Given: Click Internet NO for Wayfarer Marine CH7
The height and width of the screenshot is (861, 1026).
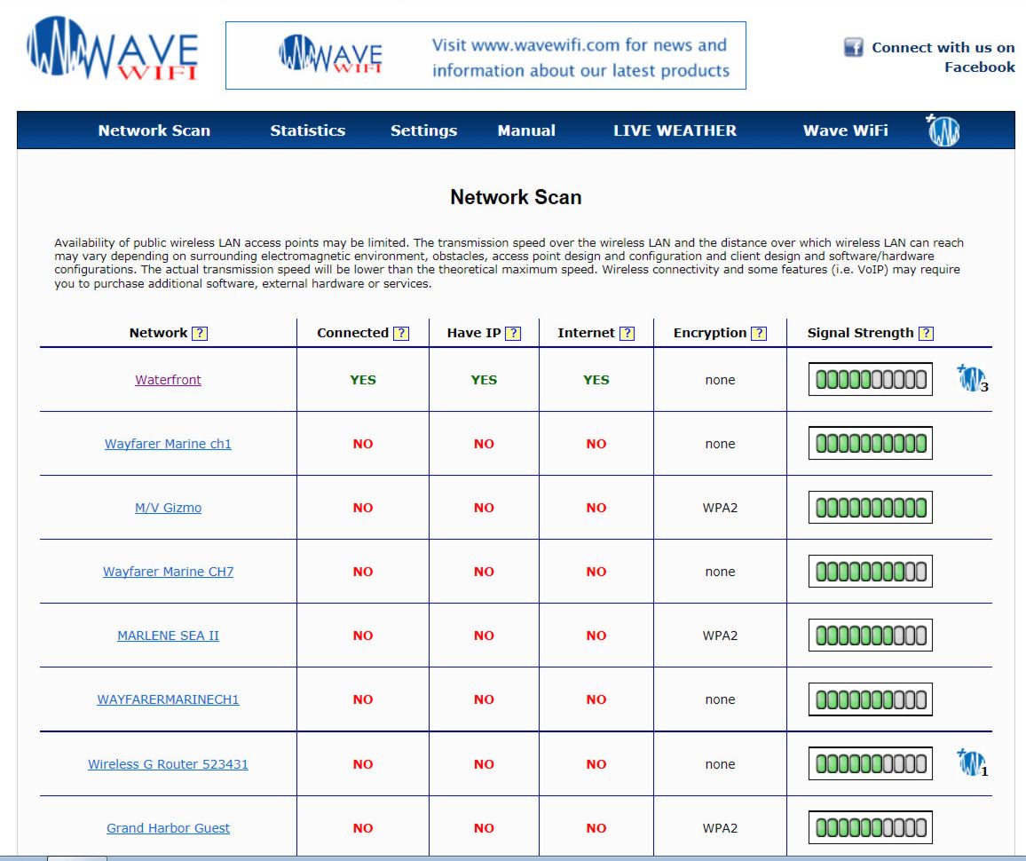Looking at the screenshot, I should coord(596,571).
